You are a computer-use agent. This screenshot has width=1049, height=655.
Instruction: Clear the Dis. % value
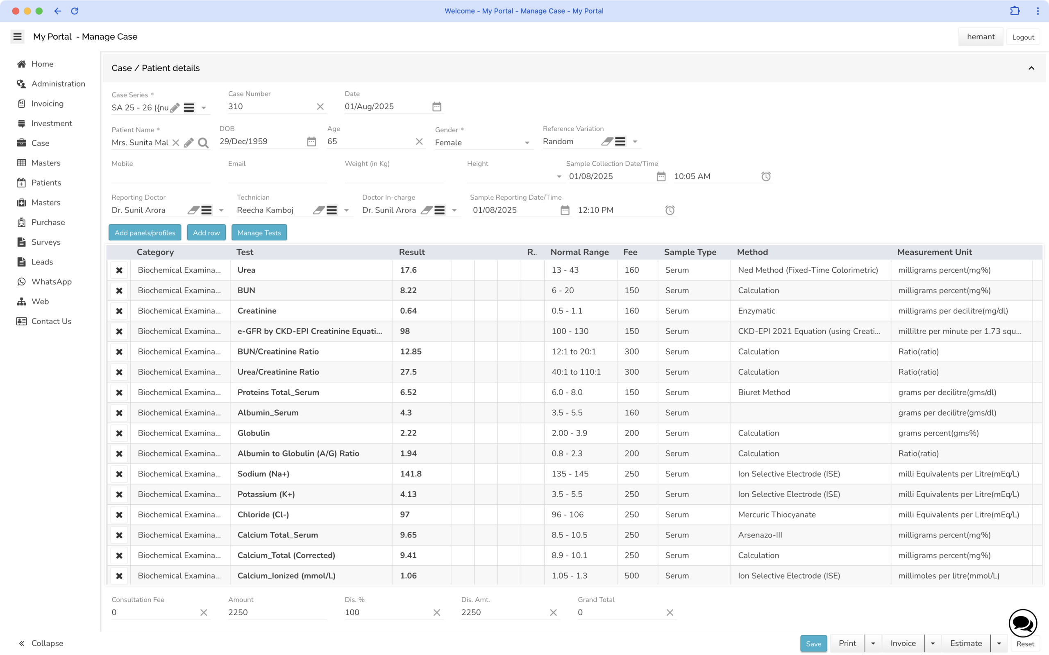click(x=436, y=612)
